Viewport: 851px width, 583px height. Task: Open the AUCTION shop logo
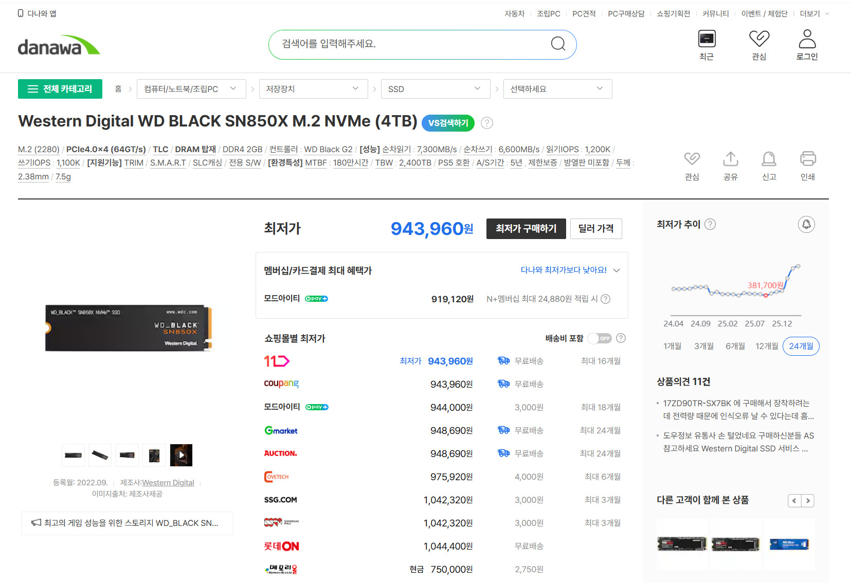pos(281,453)
